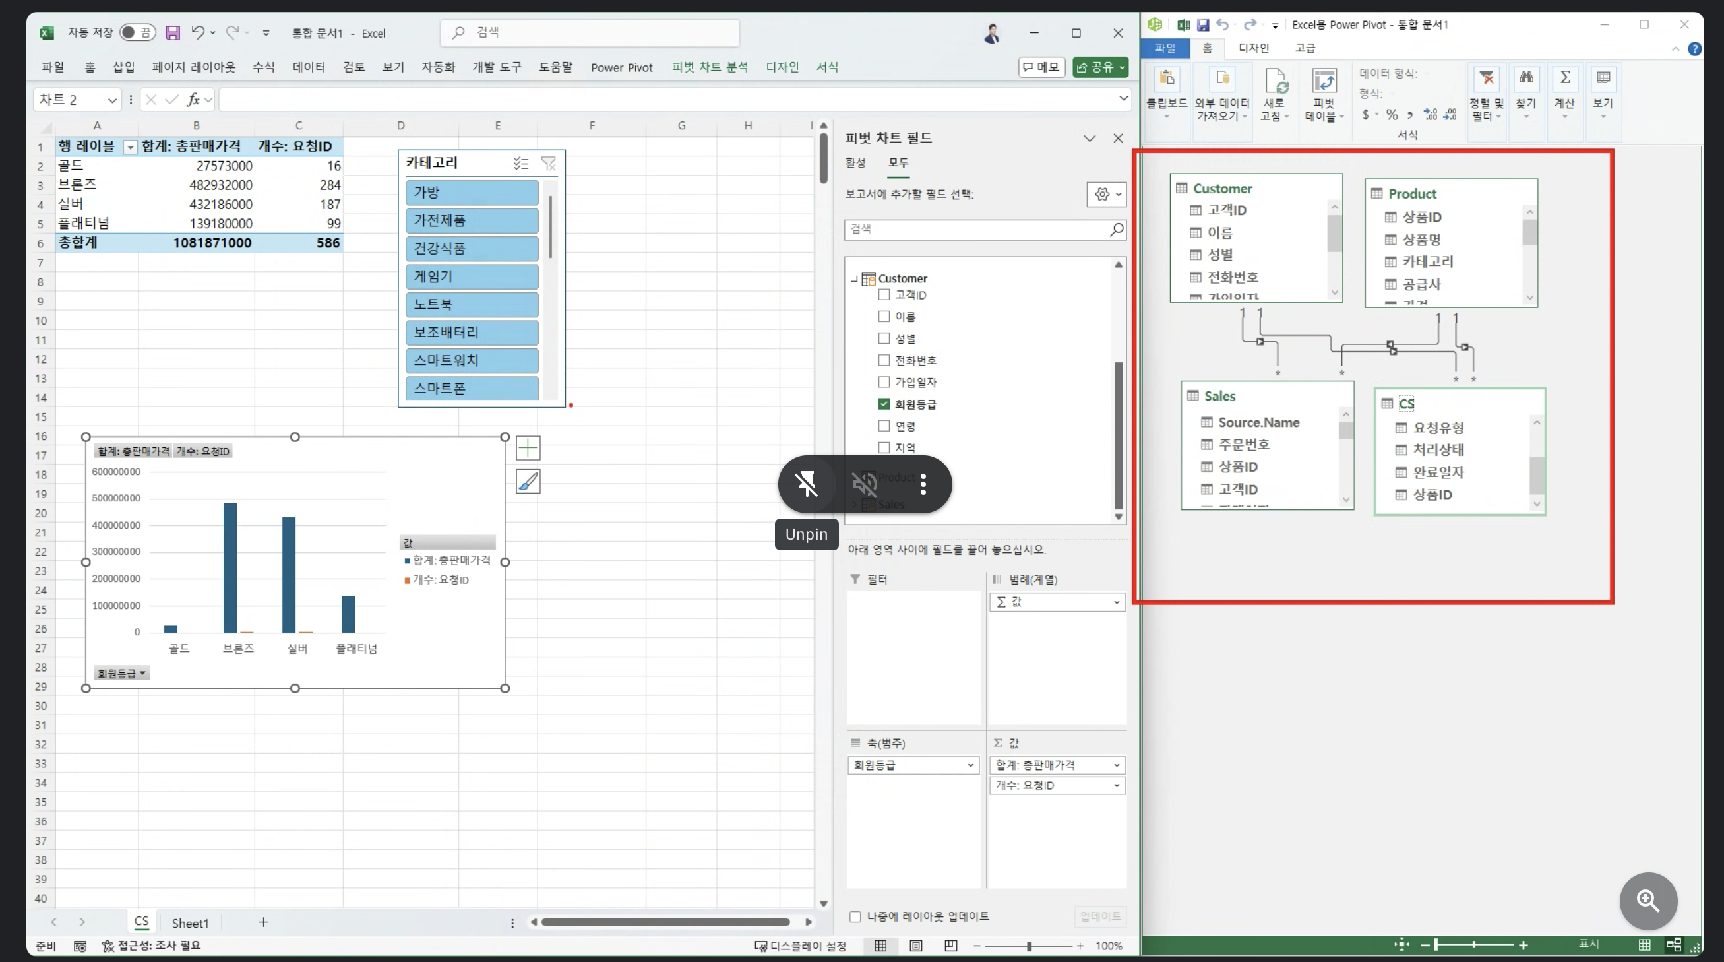
Task: Open the 찾기 binoculars tool in Power Pivot
Action: (x=1525, y=80)
